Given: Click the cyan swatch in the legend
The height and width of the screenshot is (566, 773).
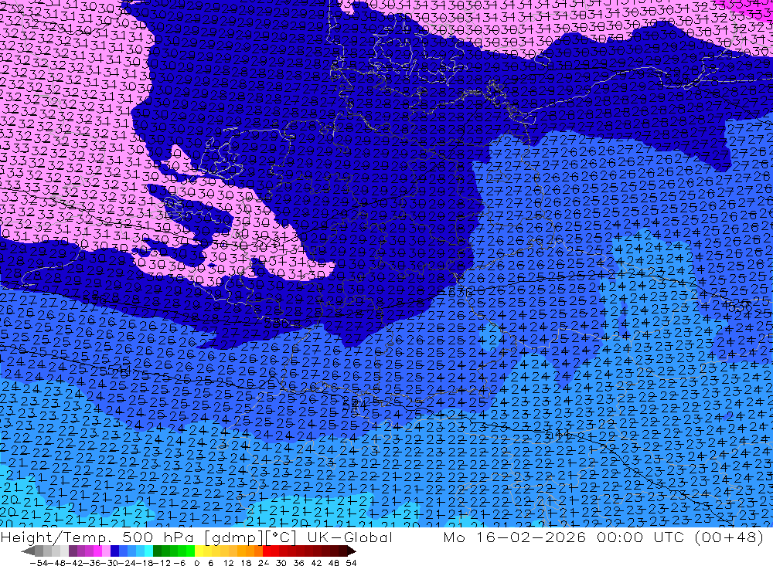Looking at the screenshot, I should tap(148, 551).
